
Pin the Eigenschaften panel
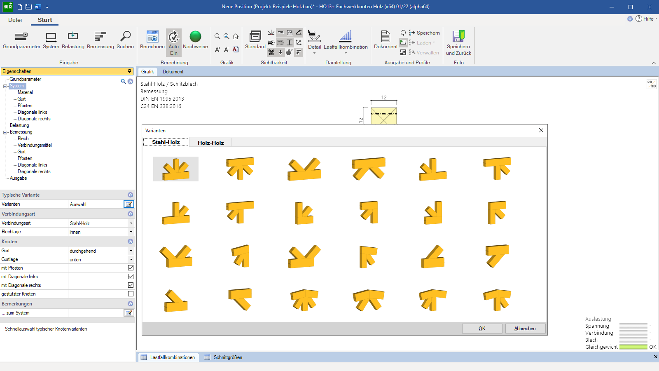click(130, 71)
